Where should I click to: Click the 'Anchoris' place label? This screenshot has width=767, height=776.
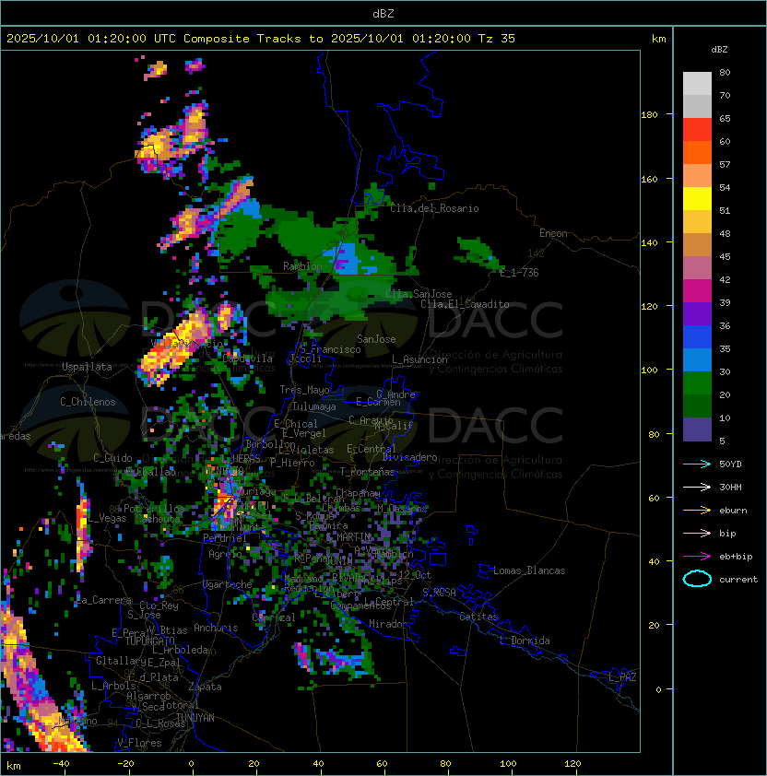[216, 628]
